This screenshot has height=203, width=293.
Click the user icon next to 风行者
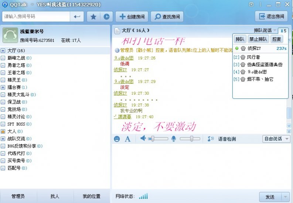(243, 57)
